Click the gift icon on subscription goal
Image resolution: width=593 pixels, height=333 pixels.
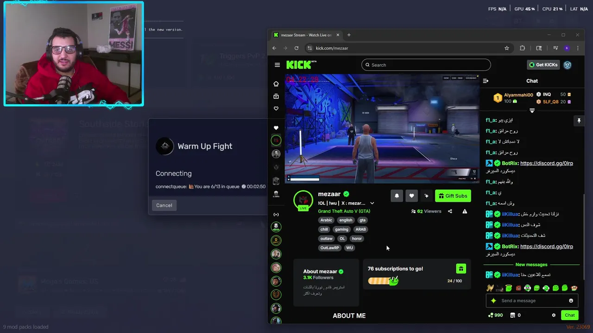[461, 269]
